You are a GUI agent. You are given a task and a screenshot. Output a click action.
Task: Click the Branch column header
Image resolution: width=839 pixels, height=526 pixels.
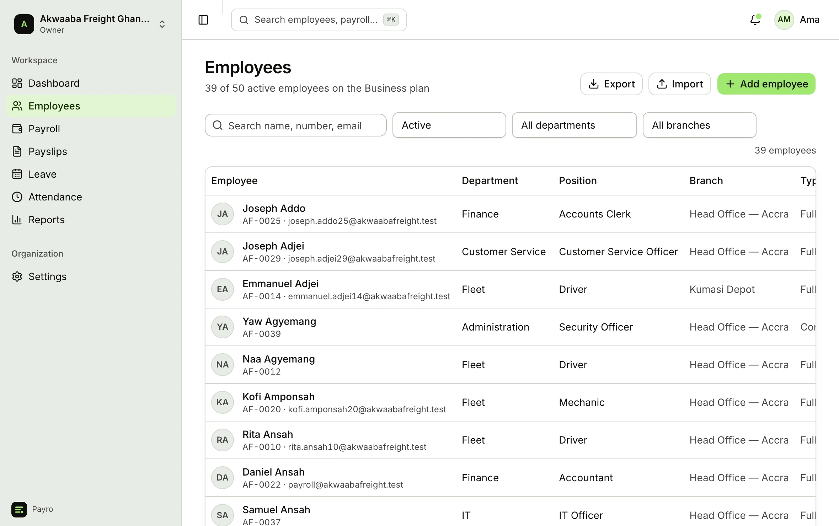(706, 181)
